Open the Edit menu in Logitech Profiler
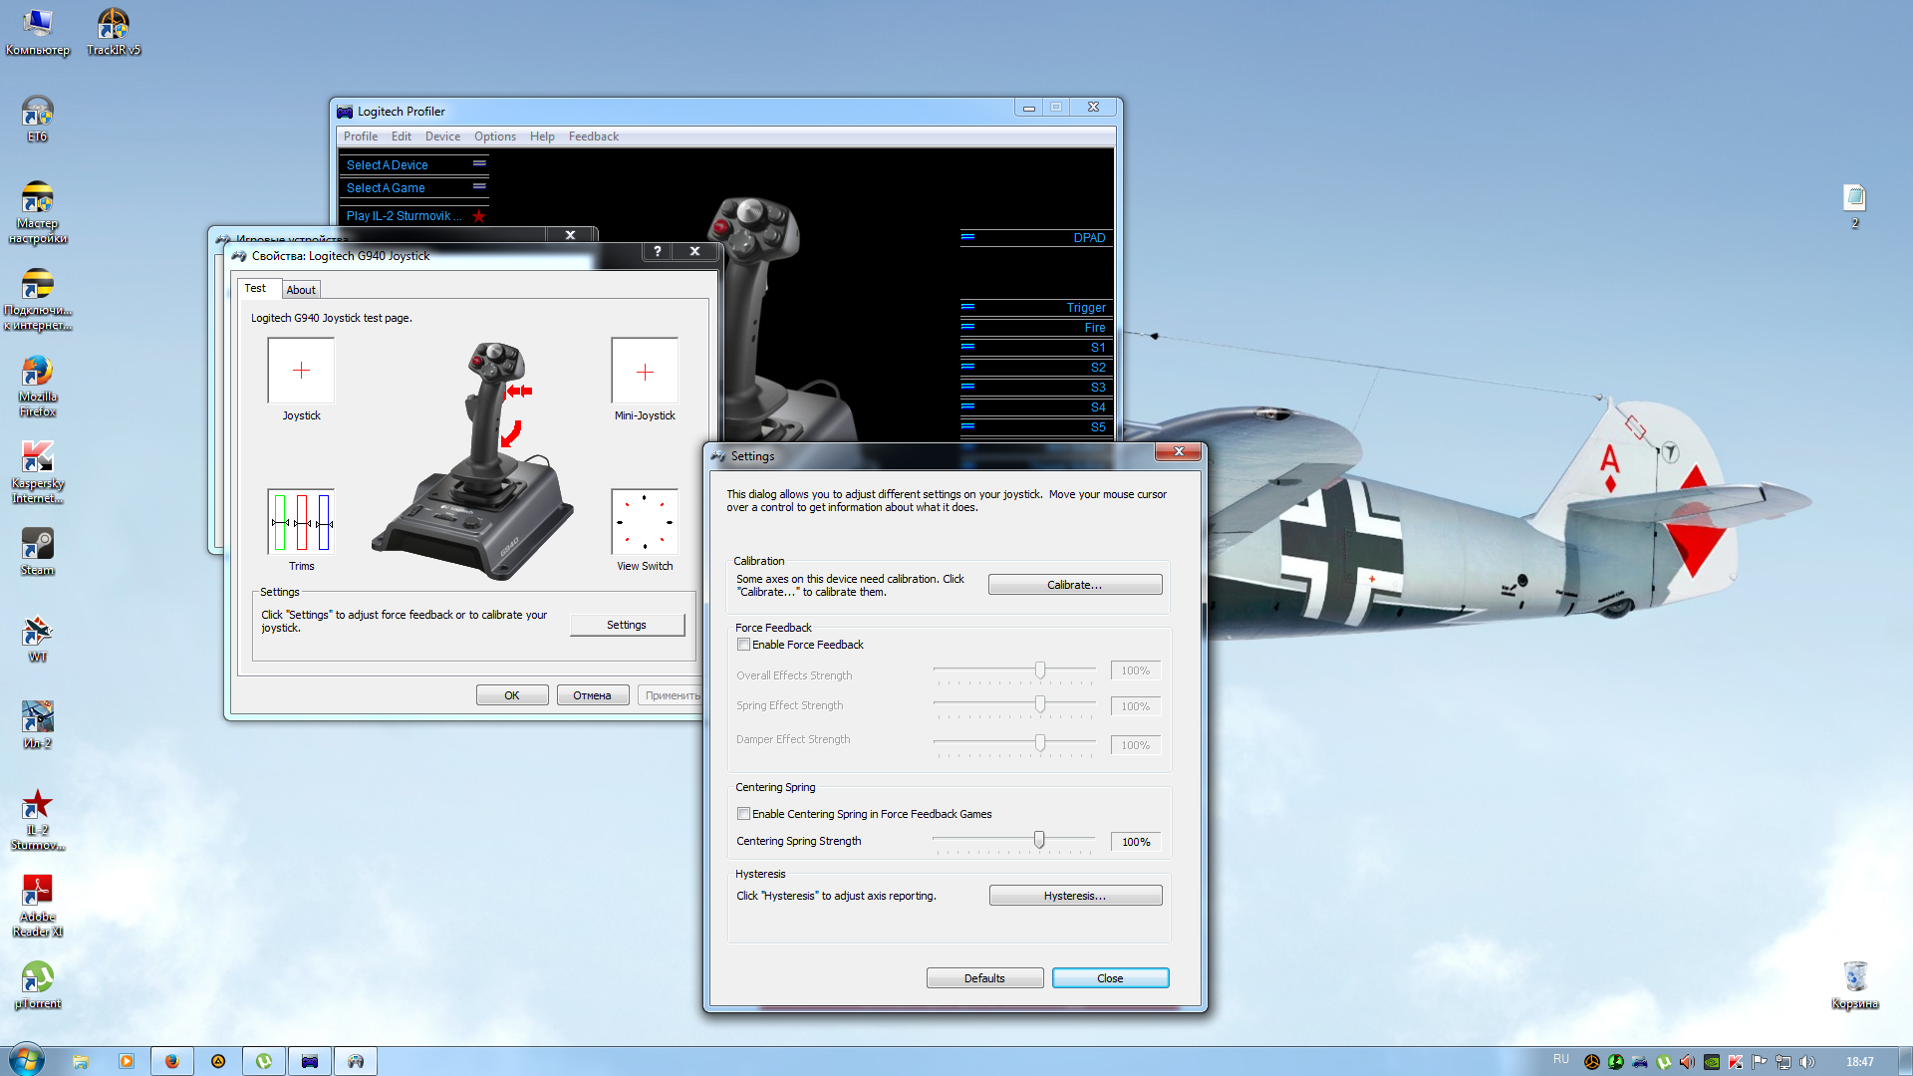The image size is (1913, 1076). (402, 136)
